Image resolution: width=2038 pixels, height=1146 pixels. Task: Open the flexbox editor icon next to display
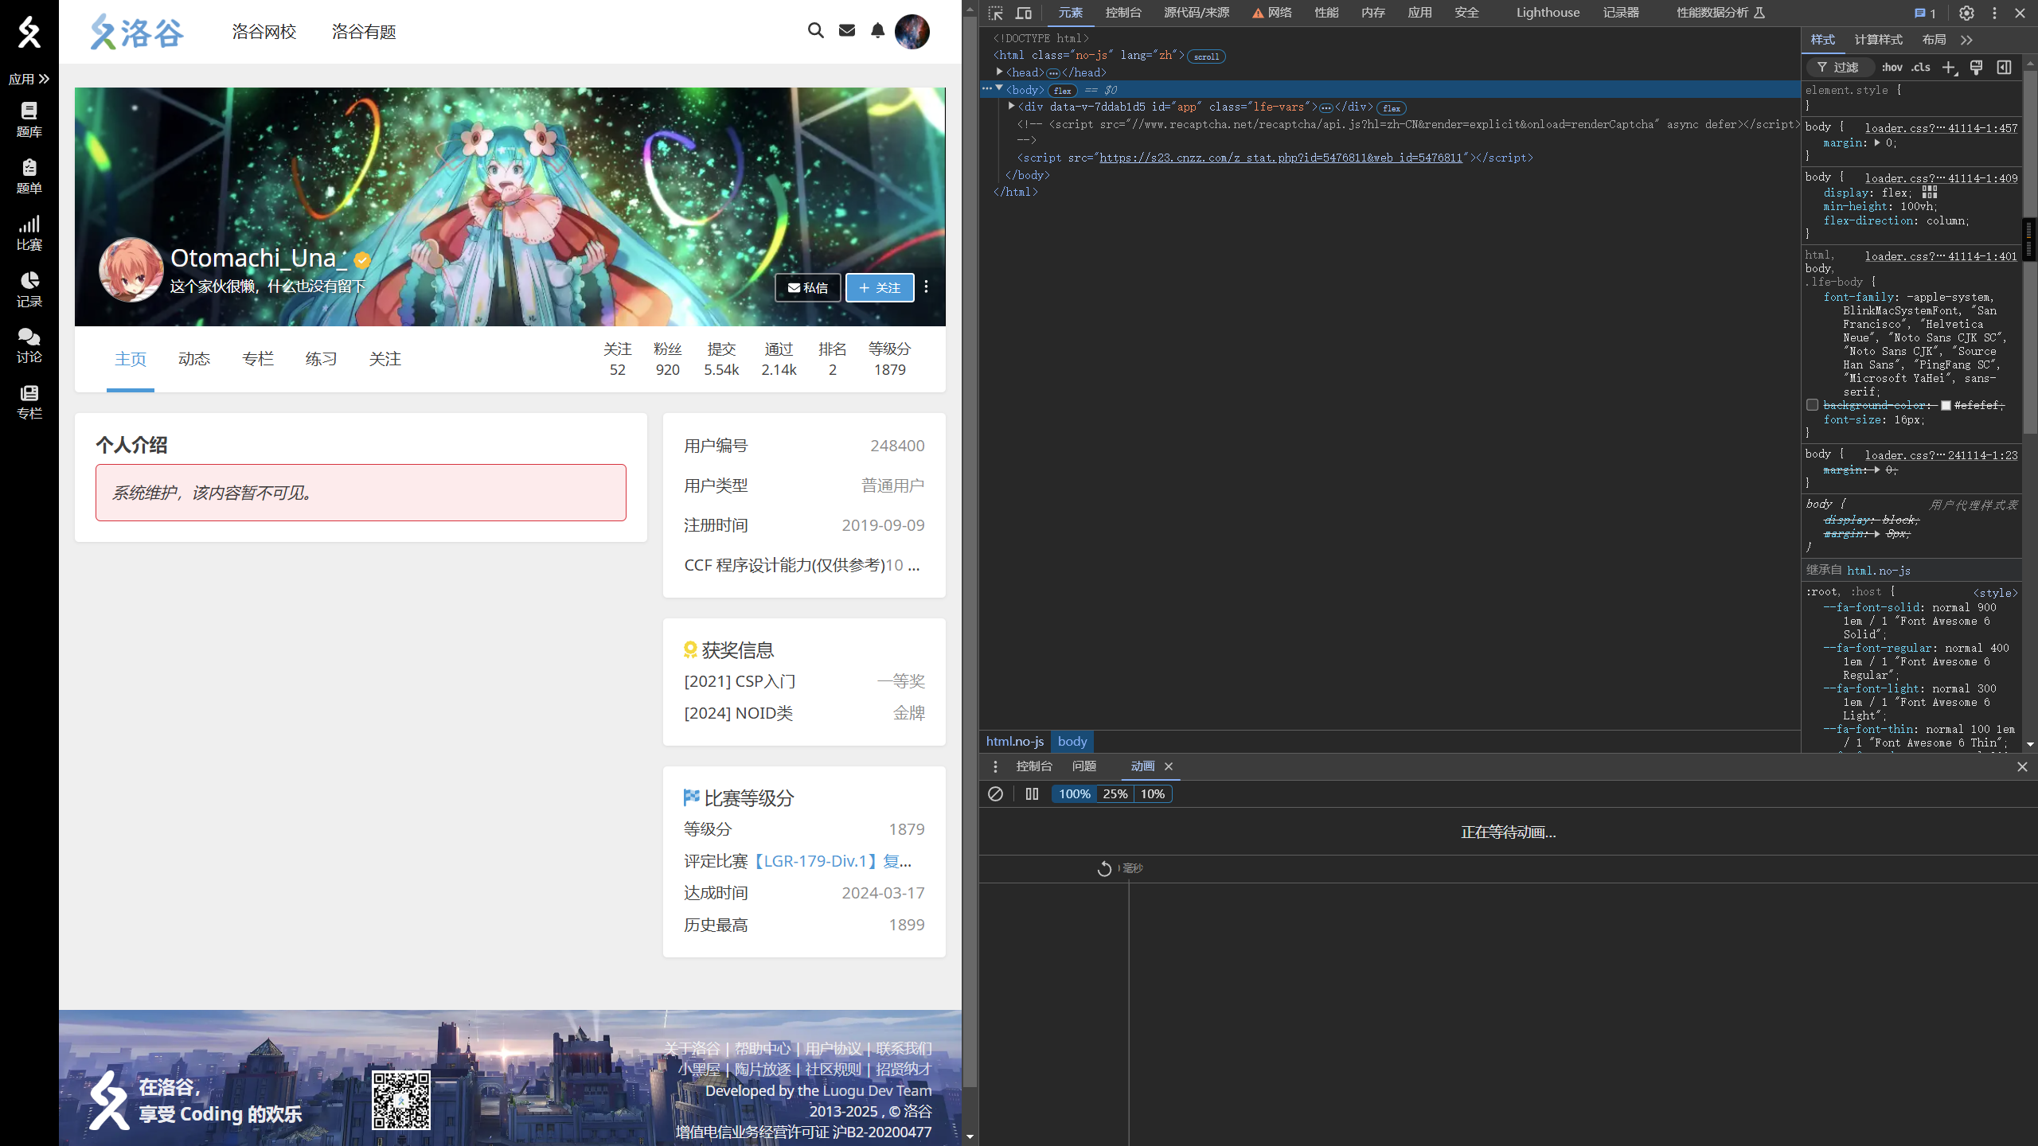[1930, 193]
